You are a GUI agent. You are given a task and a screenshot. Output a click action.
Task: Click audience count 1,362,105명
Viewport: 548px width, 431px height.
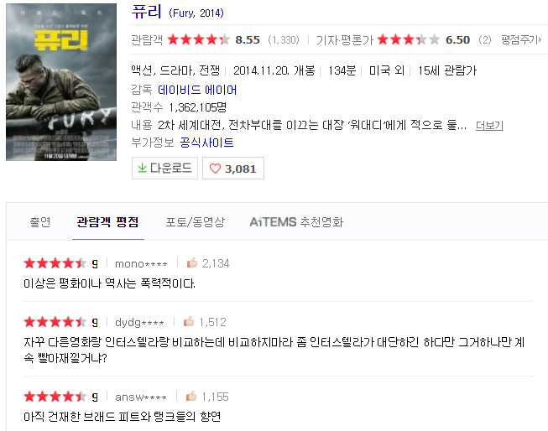tap(197, 107)
